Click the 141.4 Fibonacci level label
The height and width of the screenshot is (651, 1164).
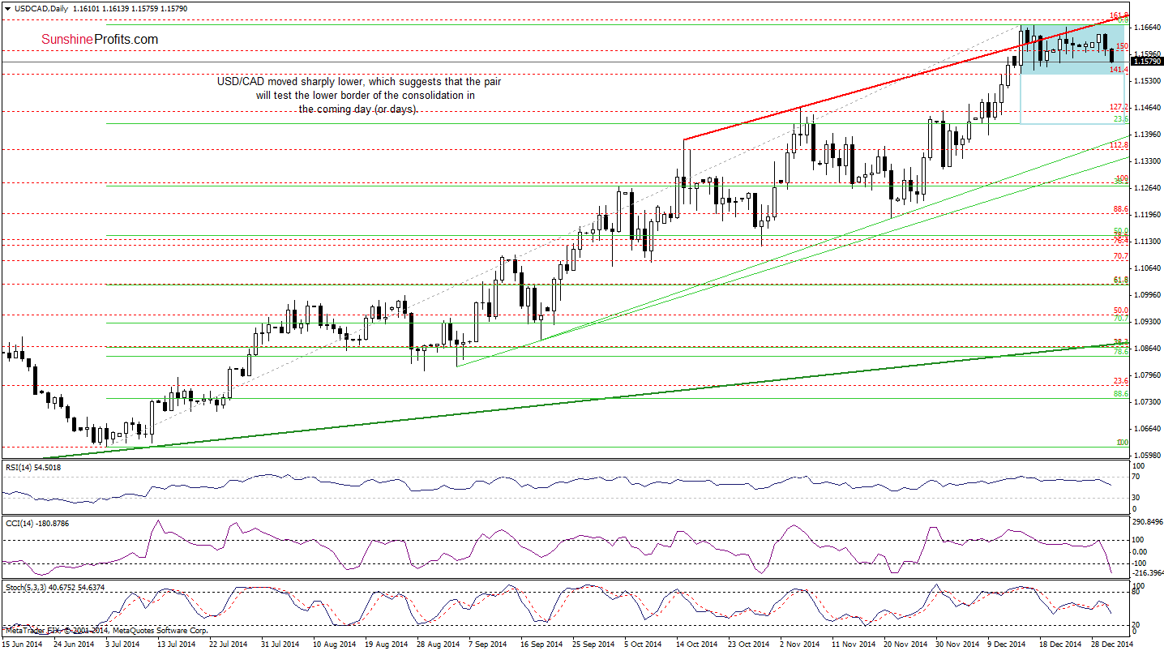(1119, 71)
